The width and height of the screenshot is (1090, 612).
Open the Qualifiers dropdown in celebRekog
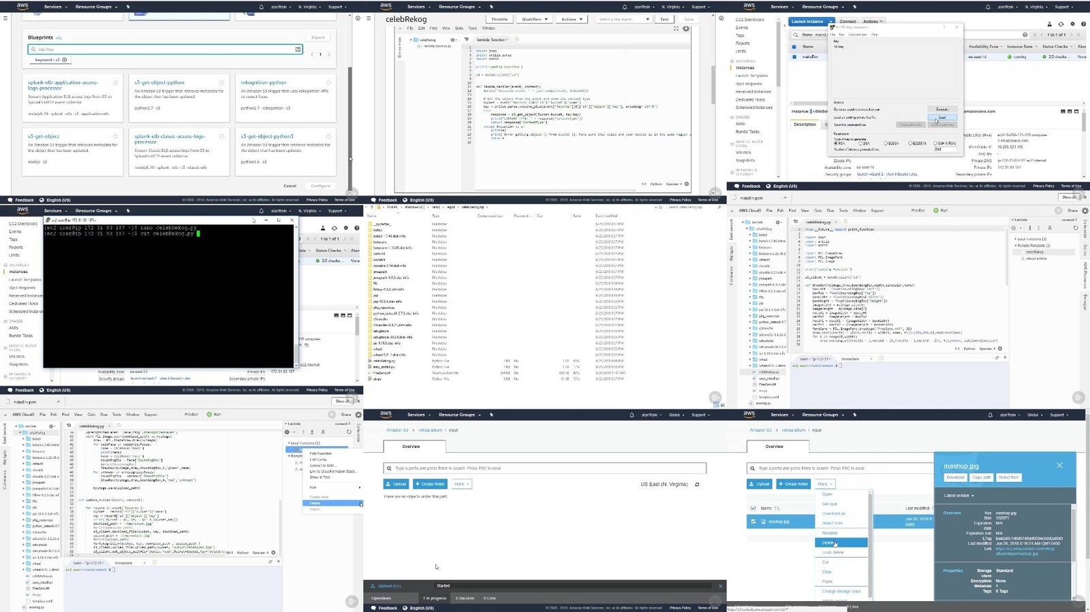tap(535, 19)
